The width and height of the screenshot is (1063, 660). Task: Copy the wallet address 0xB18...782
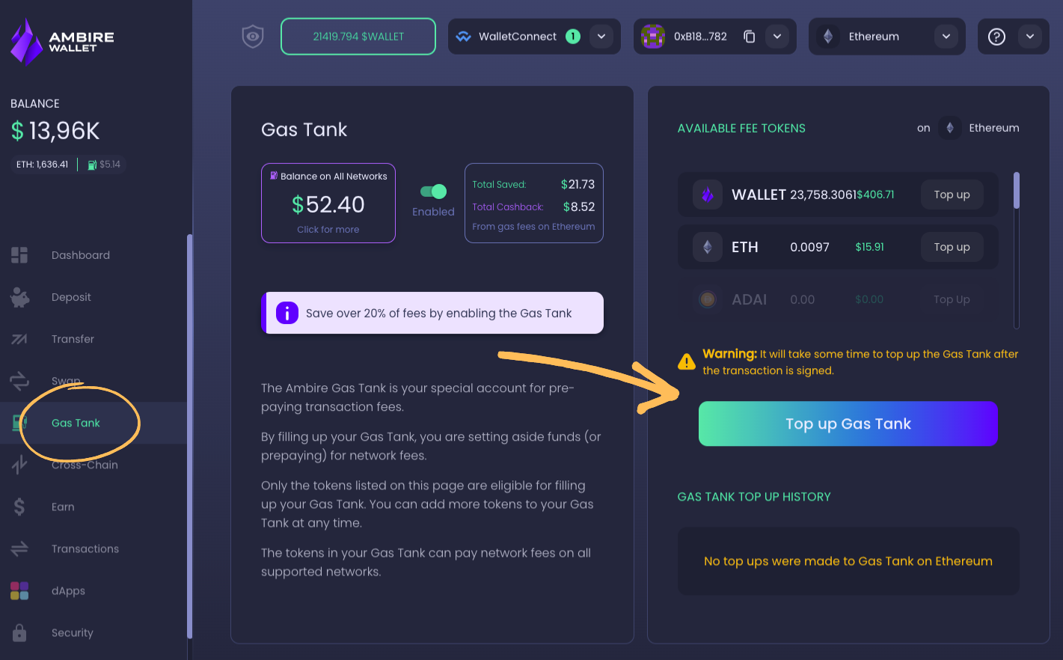click(x=749, y=37)
